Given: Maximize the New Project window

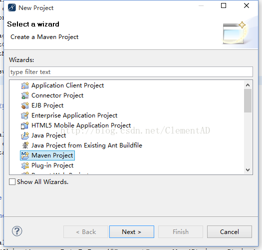Looking at the screenshot, I should [224, 5].
